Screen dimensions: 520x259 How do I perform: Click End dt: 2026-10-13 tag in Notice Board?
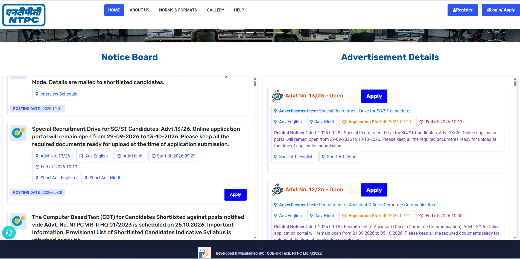click(x=56, y=167)
